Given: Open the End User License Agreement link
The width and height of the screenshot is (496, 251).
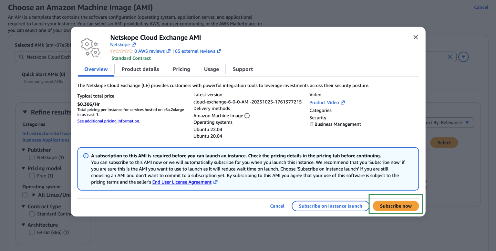Looking at the screenshot, I should (182, 182).
